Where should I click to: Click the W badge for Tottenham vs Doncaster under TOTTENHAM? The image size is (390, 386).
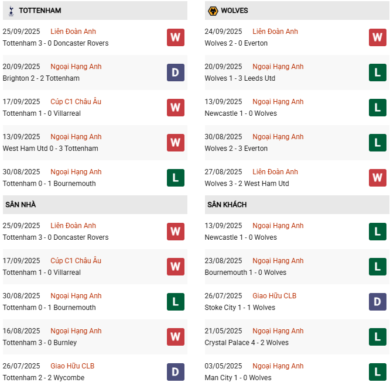click(175, 37)
